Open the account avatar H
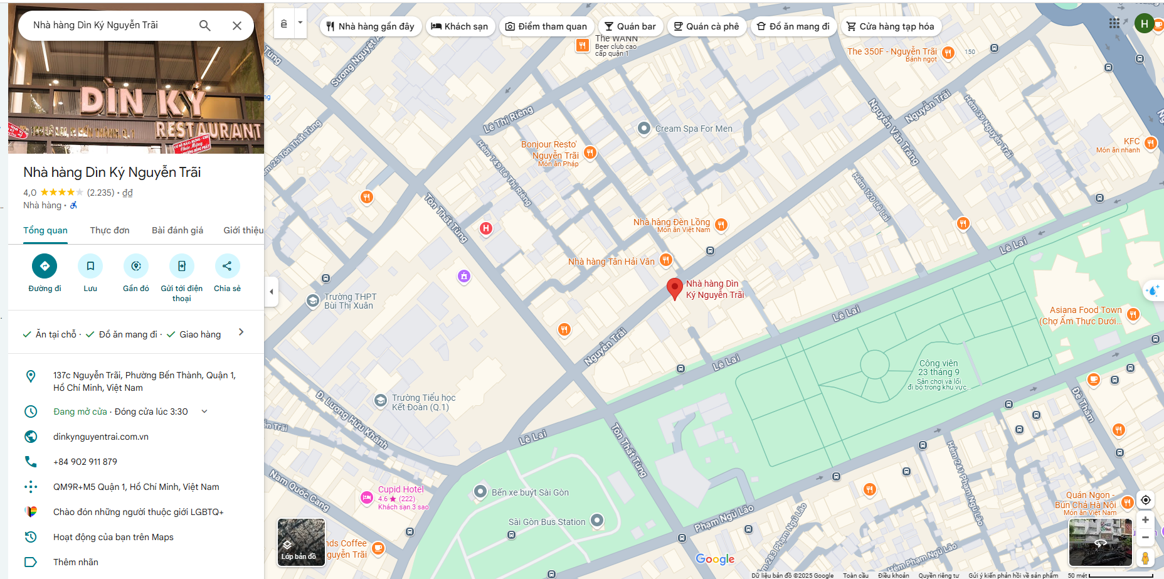This screenshot has height=579, width=1164. click(1144, 24)
